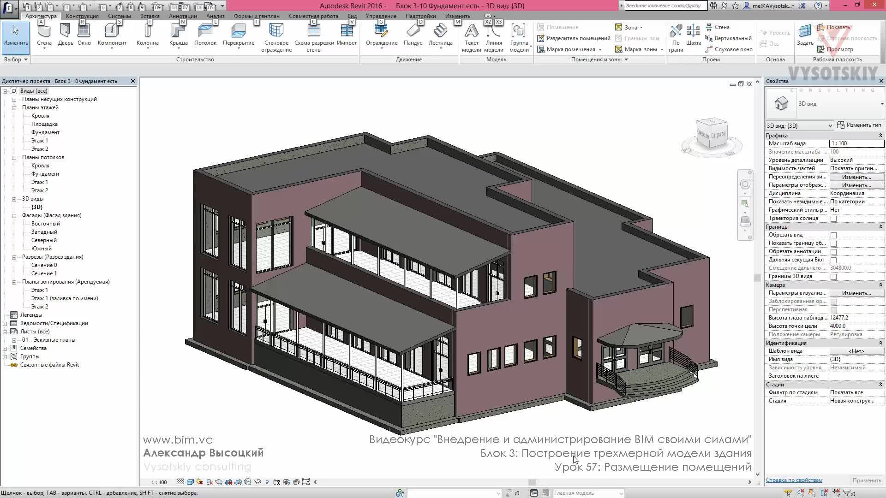This screenshot has width=886, height=498.
Task: Select the Стеновое ограждение tool
Action: [276, 38]
